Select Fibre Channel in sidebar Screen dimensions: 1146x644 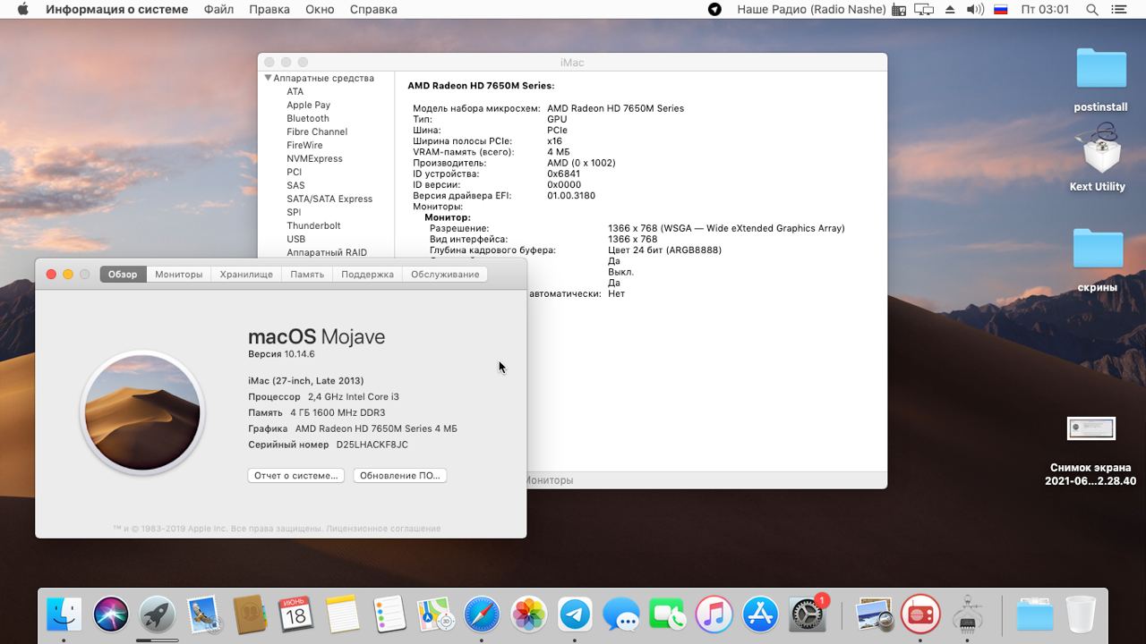317,131
